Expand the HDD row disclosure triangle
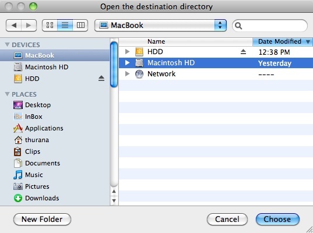The width and height of the screenshot is (313, 233). 127,52
